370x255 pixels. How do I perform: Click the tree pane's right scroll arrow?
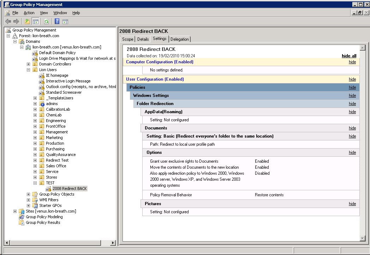(x=113, y=243)
